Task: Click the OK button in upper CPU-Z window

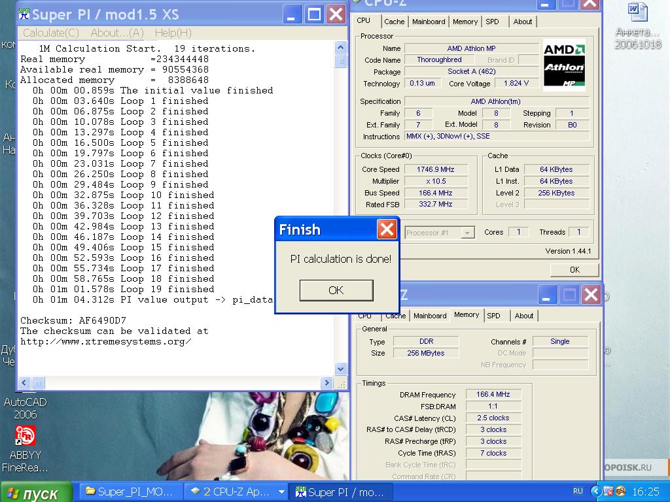Action: coord(574,270)
